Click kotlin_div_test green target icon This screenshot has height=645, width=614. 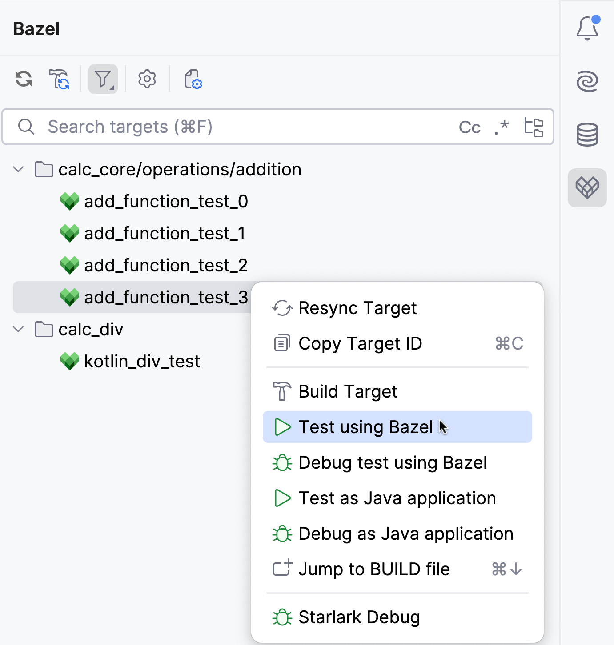70,361
